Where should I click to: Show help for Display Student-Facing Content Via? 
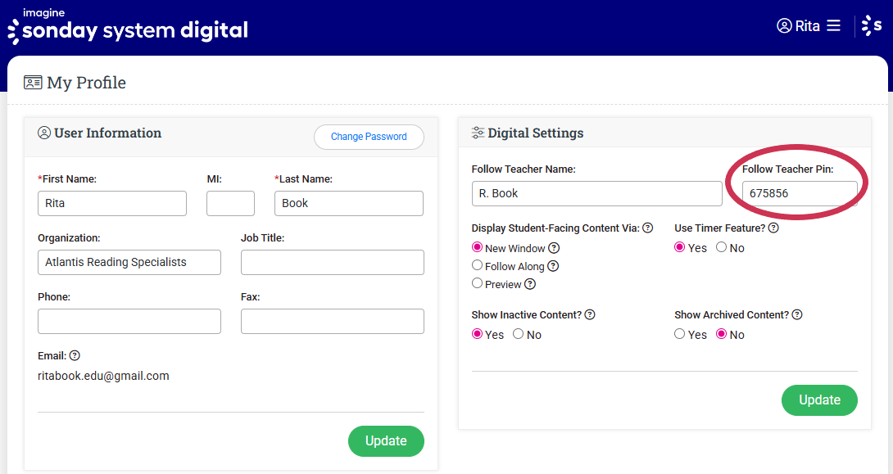click(647, 228)
